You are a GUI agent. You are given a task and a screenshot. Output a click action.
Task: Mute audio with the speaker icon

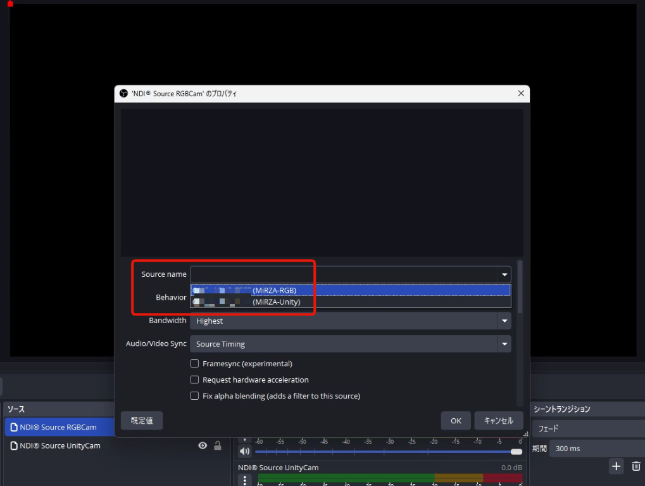pos(244,451)
